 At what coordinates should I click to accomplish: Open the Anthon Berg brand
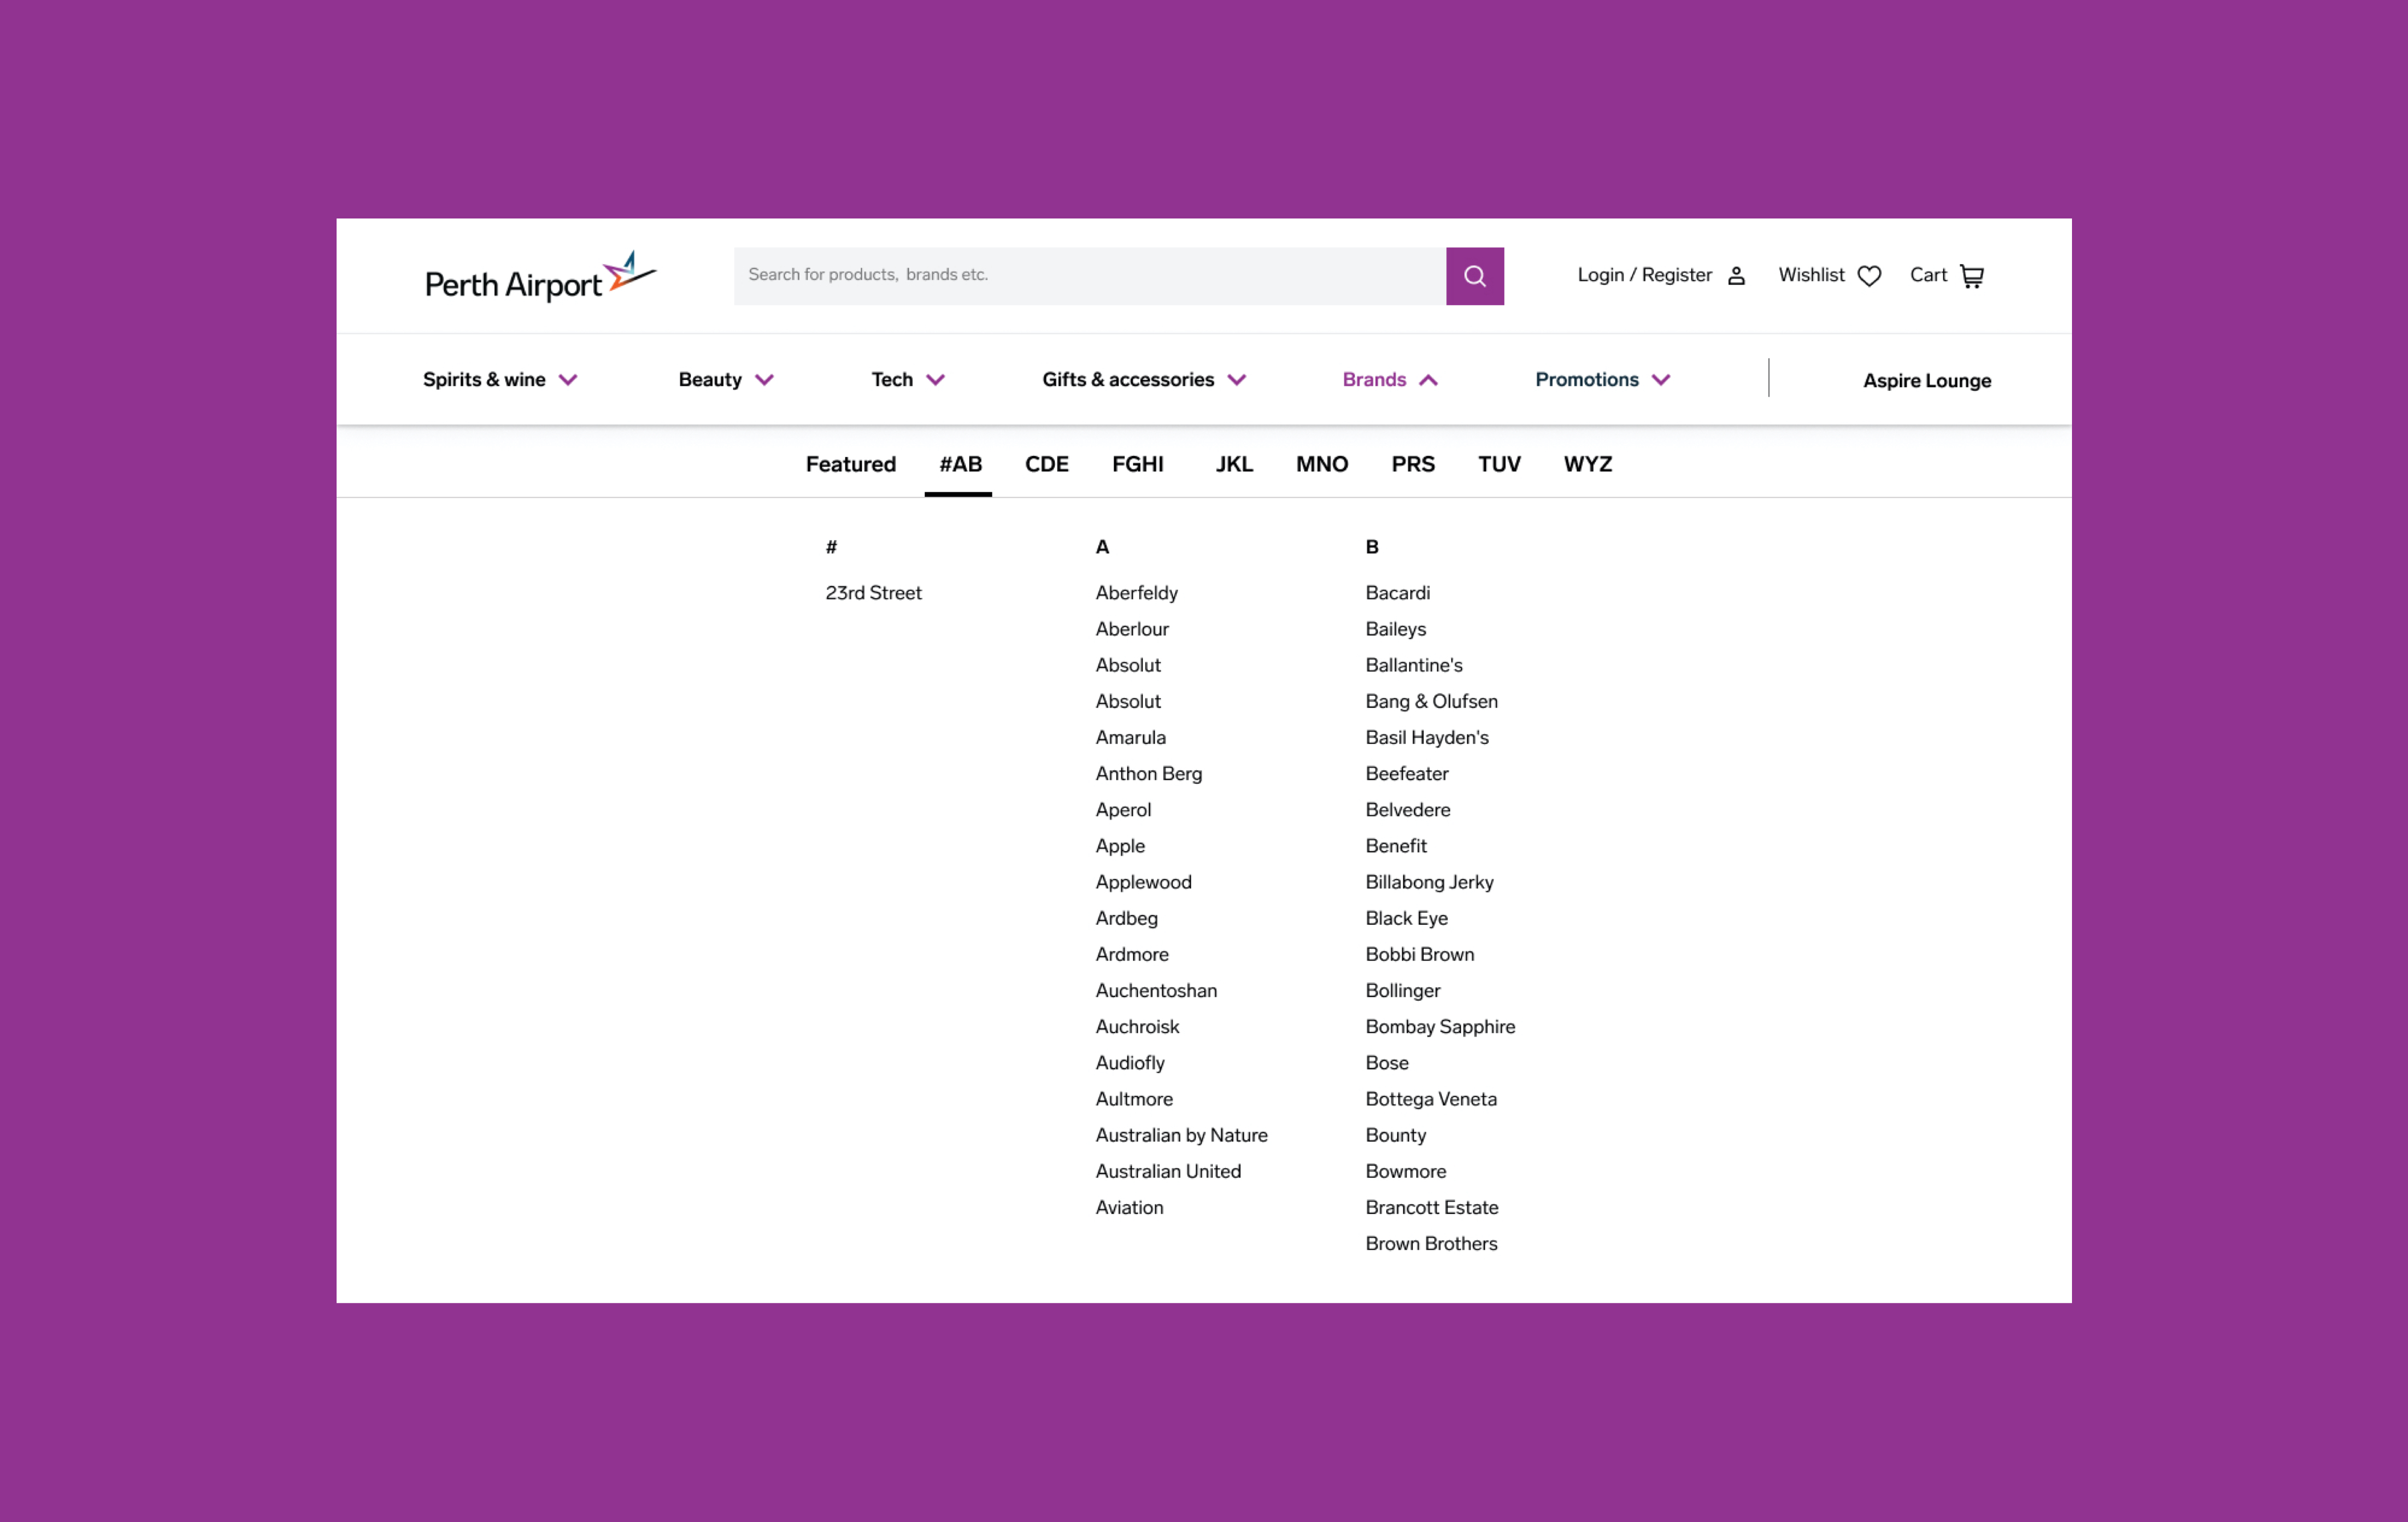click(x=1148, y=774)
